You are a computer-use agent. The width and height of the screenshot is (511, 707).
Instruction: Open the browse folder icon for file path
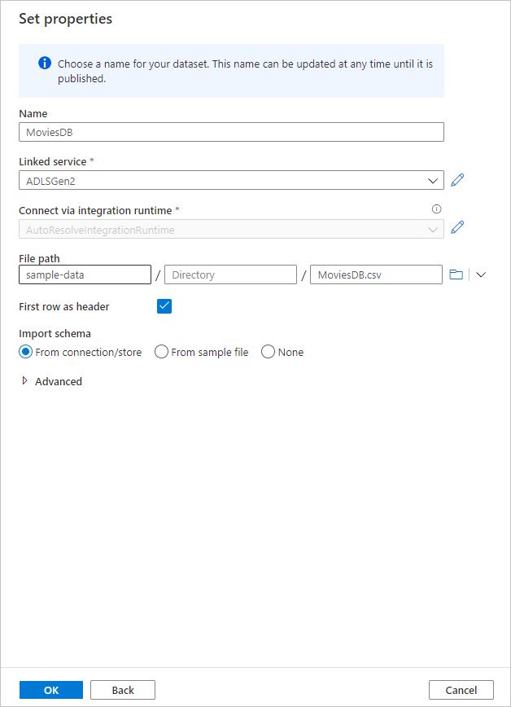coord(456,274)
